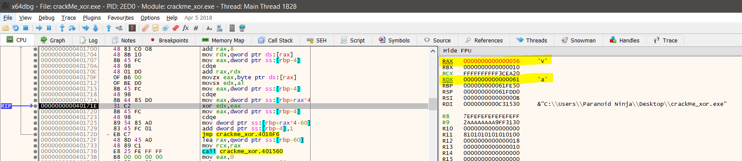Click the Run to User Code icon

click(119, 28)
